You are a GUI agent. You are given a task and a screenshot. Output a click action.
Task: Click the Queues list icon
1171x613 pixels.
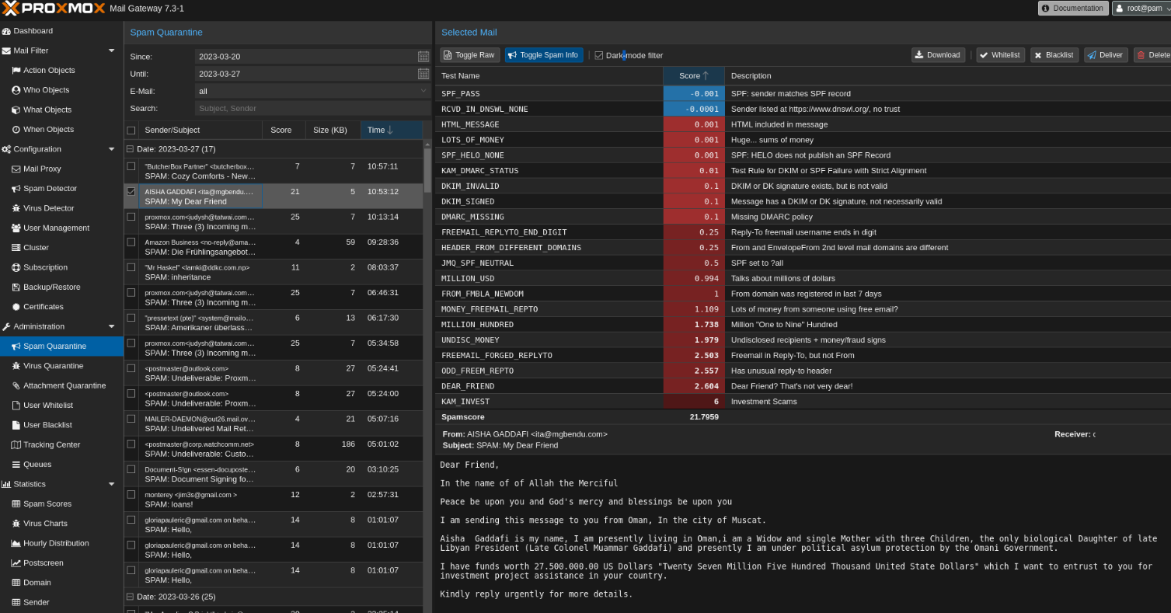coord(16,465)
